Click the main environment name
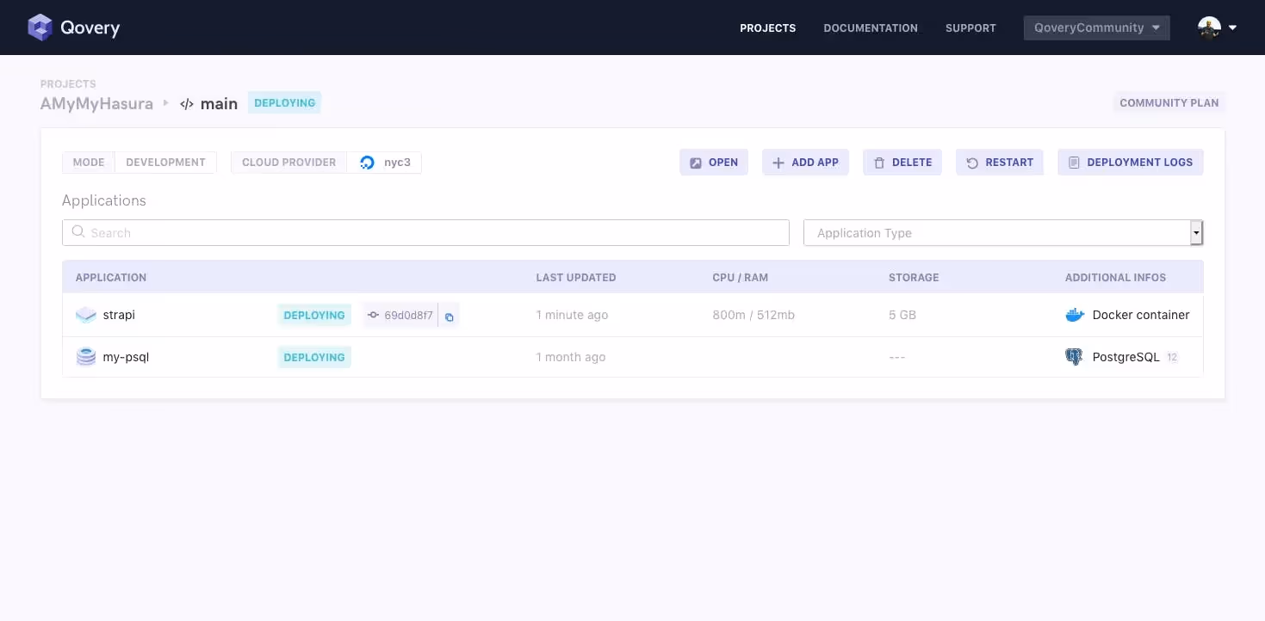Viewport: 1265px width, 621px height. [219, 104]
